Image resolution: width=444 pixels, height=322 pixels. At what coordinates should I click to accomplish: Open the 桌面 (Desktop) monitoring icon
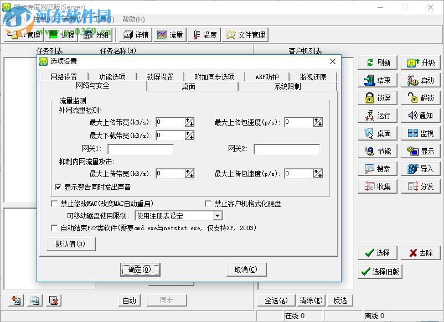(x=377, y=133)
